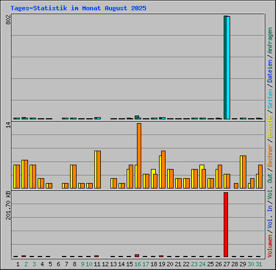Select the green x-axis day label 23
This screenshot has height=270, width=276.
[194, 264]
